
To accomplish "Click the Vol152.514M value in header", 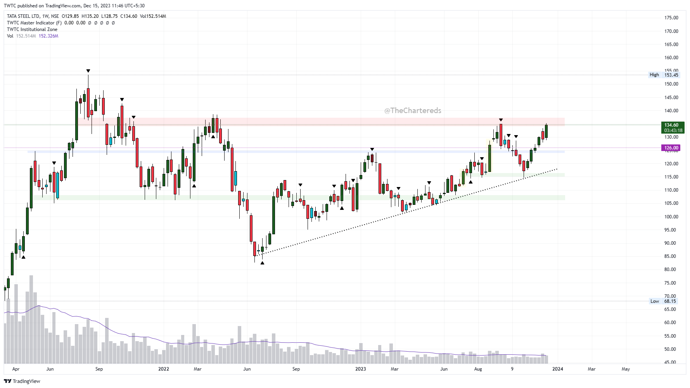I will [x=153, y=16].
